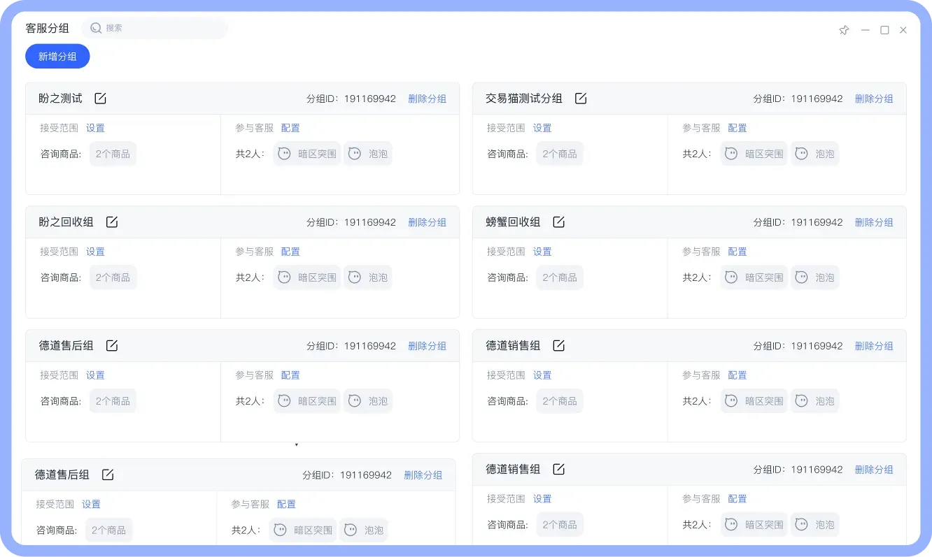This screenshot has height=557, width=932.
Task: Click the 分组ID 191169942 on the 螃蟹回收组 card
Action: point(798,223)
